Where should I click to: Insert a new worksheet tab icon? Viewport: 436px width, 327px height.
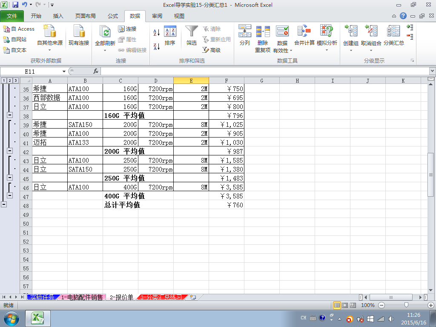pos(193,297)
